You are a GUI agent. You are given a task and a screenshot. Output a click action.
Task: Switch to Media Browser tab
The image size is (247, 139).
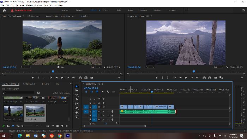(x=29, y=84)
